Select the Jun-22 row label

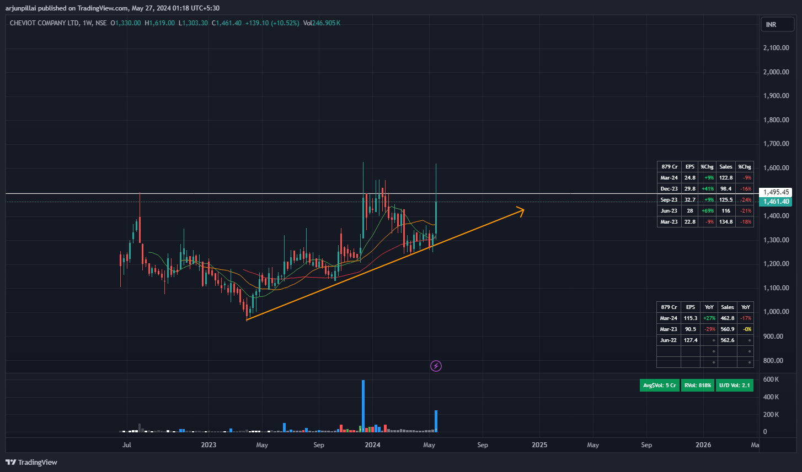tap(669, 340)
